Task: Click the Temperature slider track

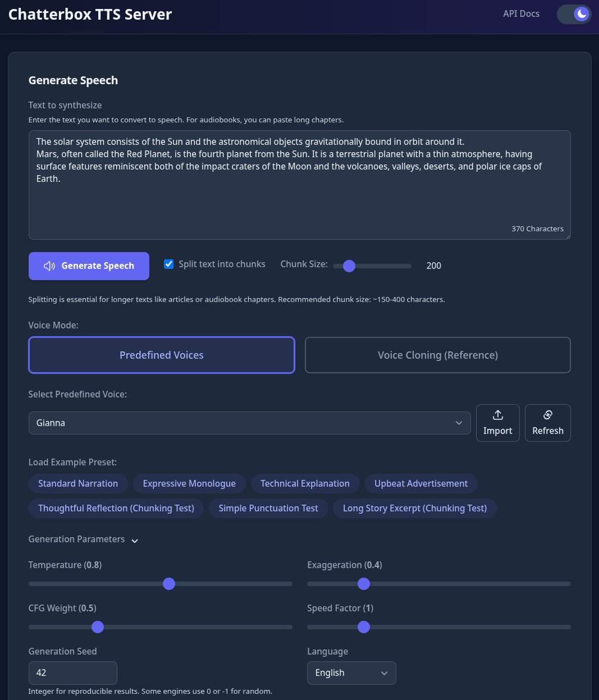Action: (x=161, y=584)
